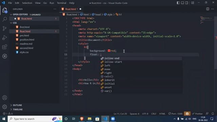Click the errors and warnings status indicator

tap(8, 114)
